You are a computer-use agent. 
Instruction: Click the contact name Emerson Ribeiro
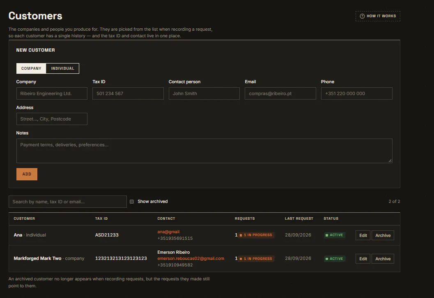point(174,252)
